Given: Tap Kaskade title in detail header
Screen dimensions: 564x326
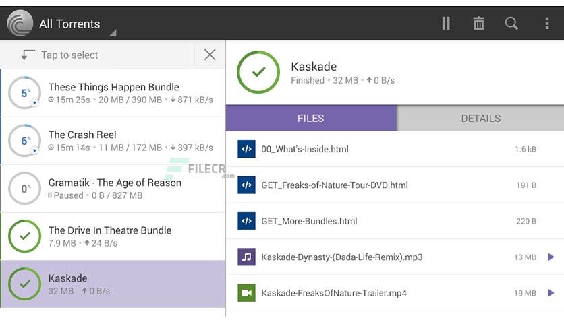Looking at the screenshot, I should pyautogui.click(x=314, y=67).
